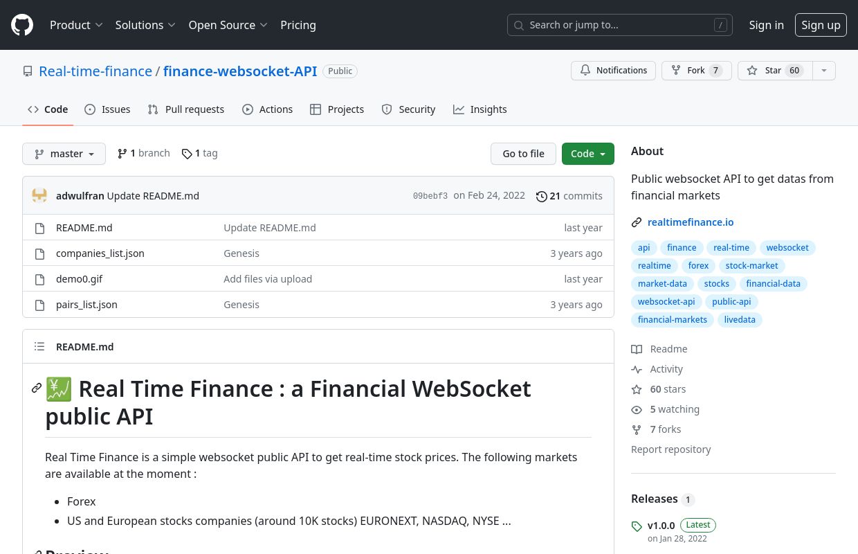Click the heading anchor link icon
The height and width of the screenshot is (554, 858).
pos(37,388)
